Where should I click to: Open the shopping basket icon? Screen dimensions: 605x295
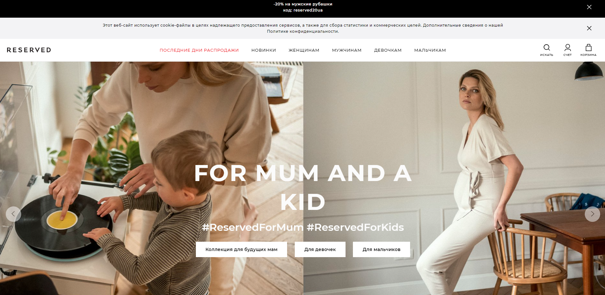(588, 48)
